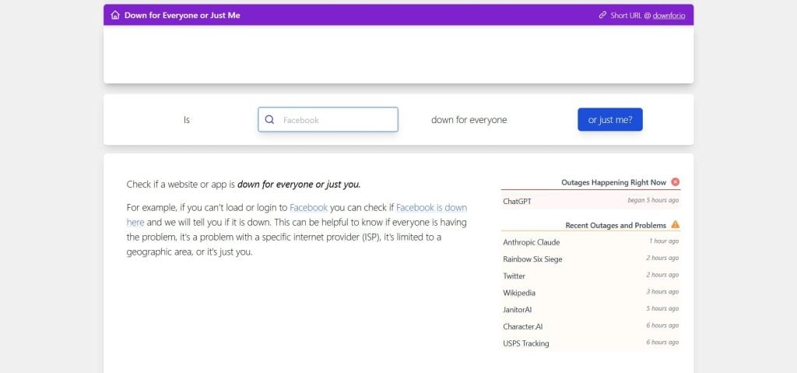797x373 pixels.
Task: Open the downfor.io short URL link
Action: [668, 15]
